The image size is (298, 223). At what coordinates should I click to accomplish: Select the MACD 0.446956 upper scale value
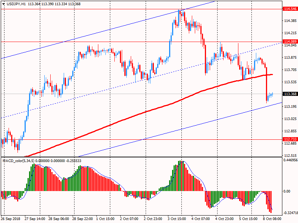click(x=291, y=160)
